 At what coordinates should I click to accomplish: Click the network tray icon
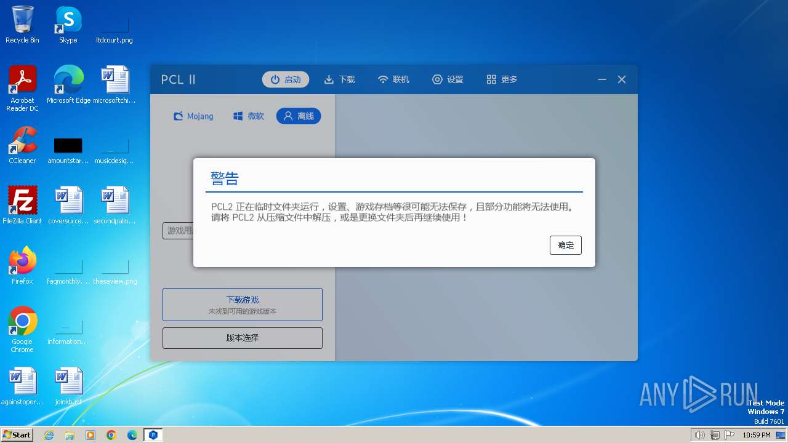(x=715, y=435)
